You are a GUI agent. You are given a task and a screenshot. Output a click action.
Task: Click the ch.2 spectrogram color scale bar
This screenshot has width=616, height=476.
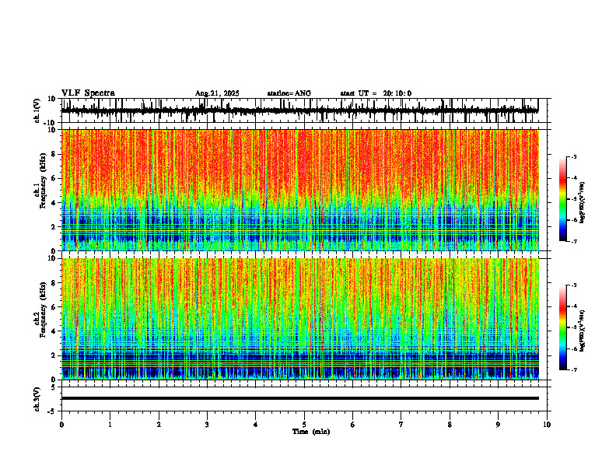click(562, 327)
